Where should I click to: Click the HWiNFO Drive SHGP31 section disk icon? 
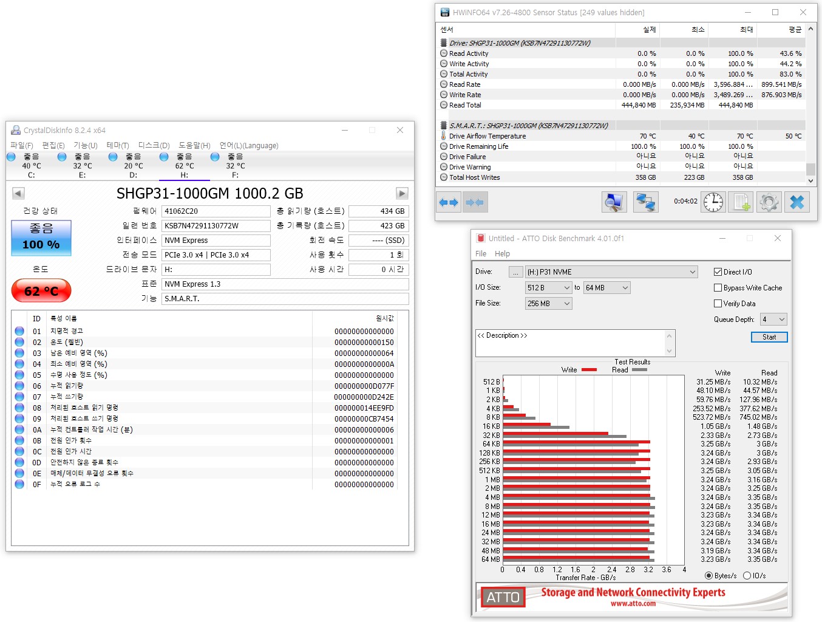click(444, 43)
